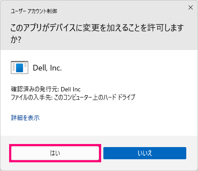The width and height of the screenshot is (198, 171).
Task: Click the か? text ending the heading
Action: coord(16,39)
